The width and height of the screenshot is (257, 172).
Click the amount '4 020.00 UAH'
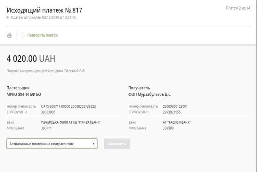pos(31,59)
